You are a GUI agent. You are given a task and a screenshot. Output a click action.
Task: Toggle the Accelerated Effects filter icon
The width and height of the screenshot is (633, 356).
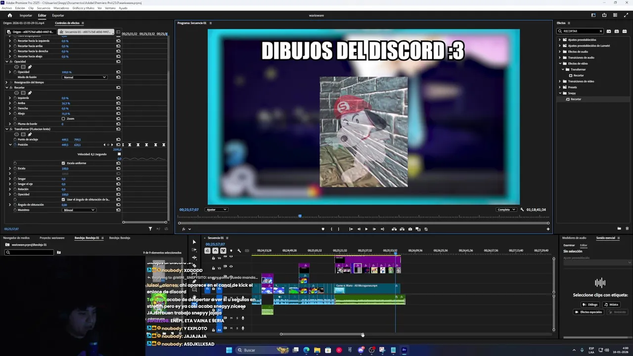(x=609, y=31)
